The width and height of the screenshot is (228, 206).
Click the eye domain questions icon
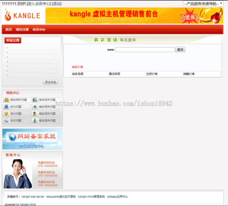[x=35, y=107]
